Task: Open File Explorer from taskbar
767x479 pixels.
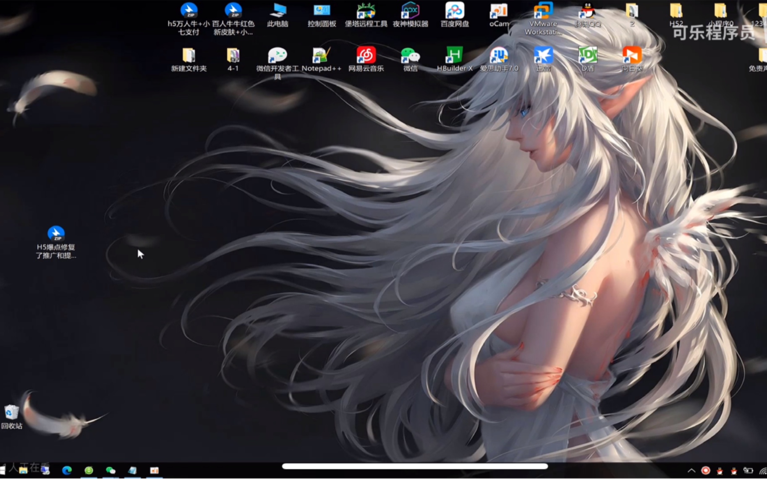Action: click(x=23, y=470)
